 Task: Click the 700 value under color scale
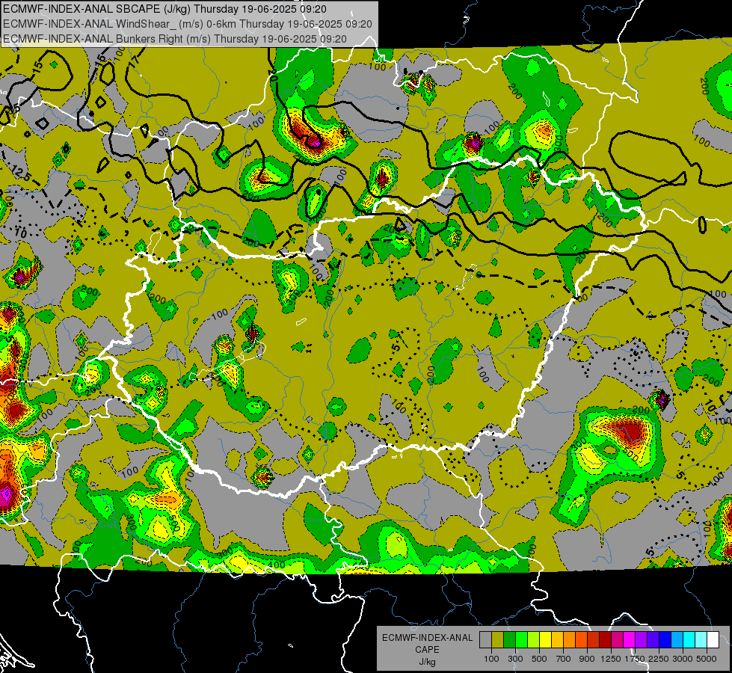tap(564, 659)
